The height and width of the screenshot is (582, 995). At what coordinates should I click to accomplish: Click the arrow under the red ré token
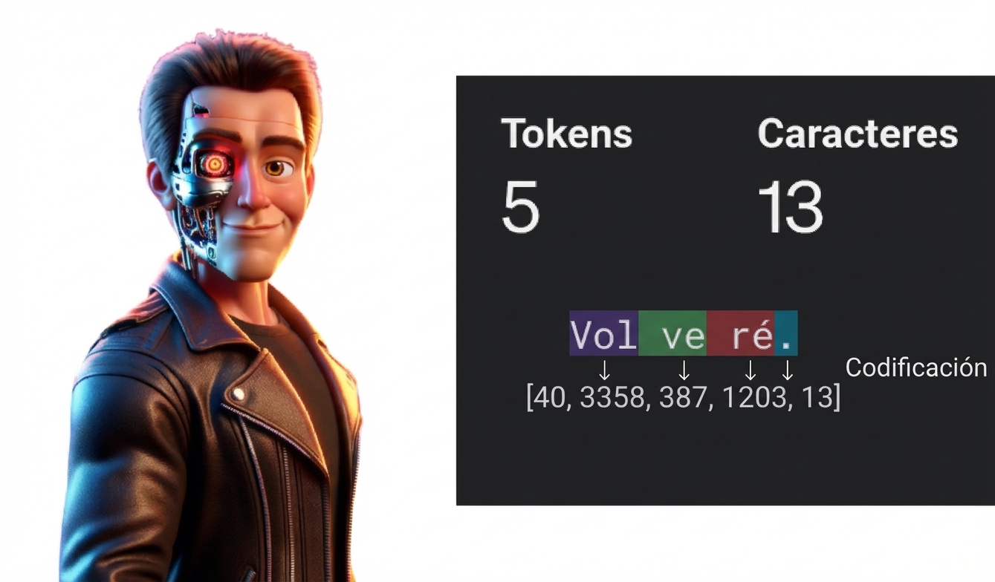[x=751, y=370]
